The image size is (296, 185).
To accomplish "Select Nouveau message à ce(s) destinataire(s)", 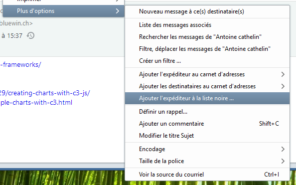I will (x=207, y=11).
